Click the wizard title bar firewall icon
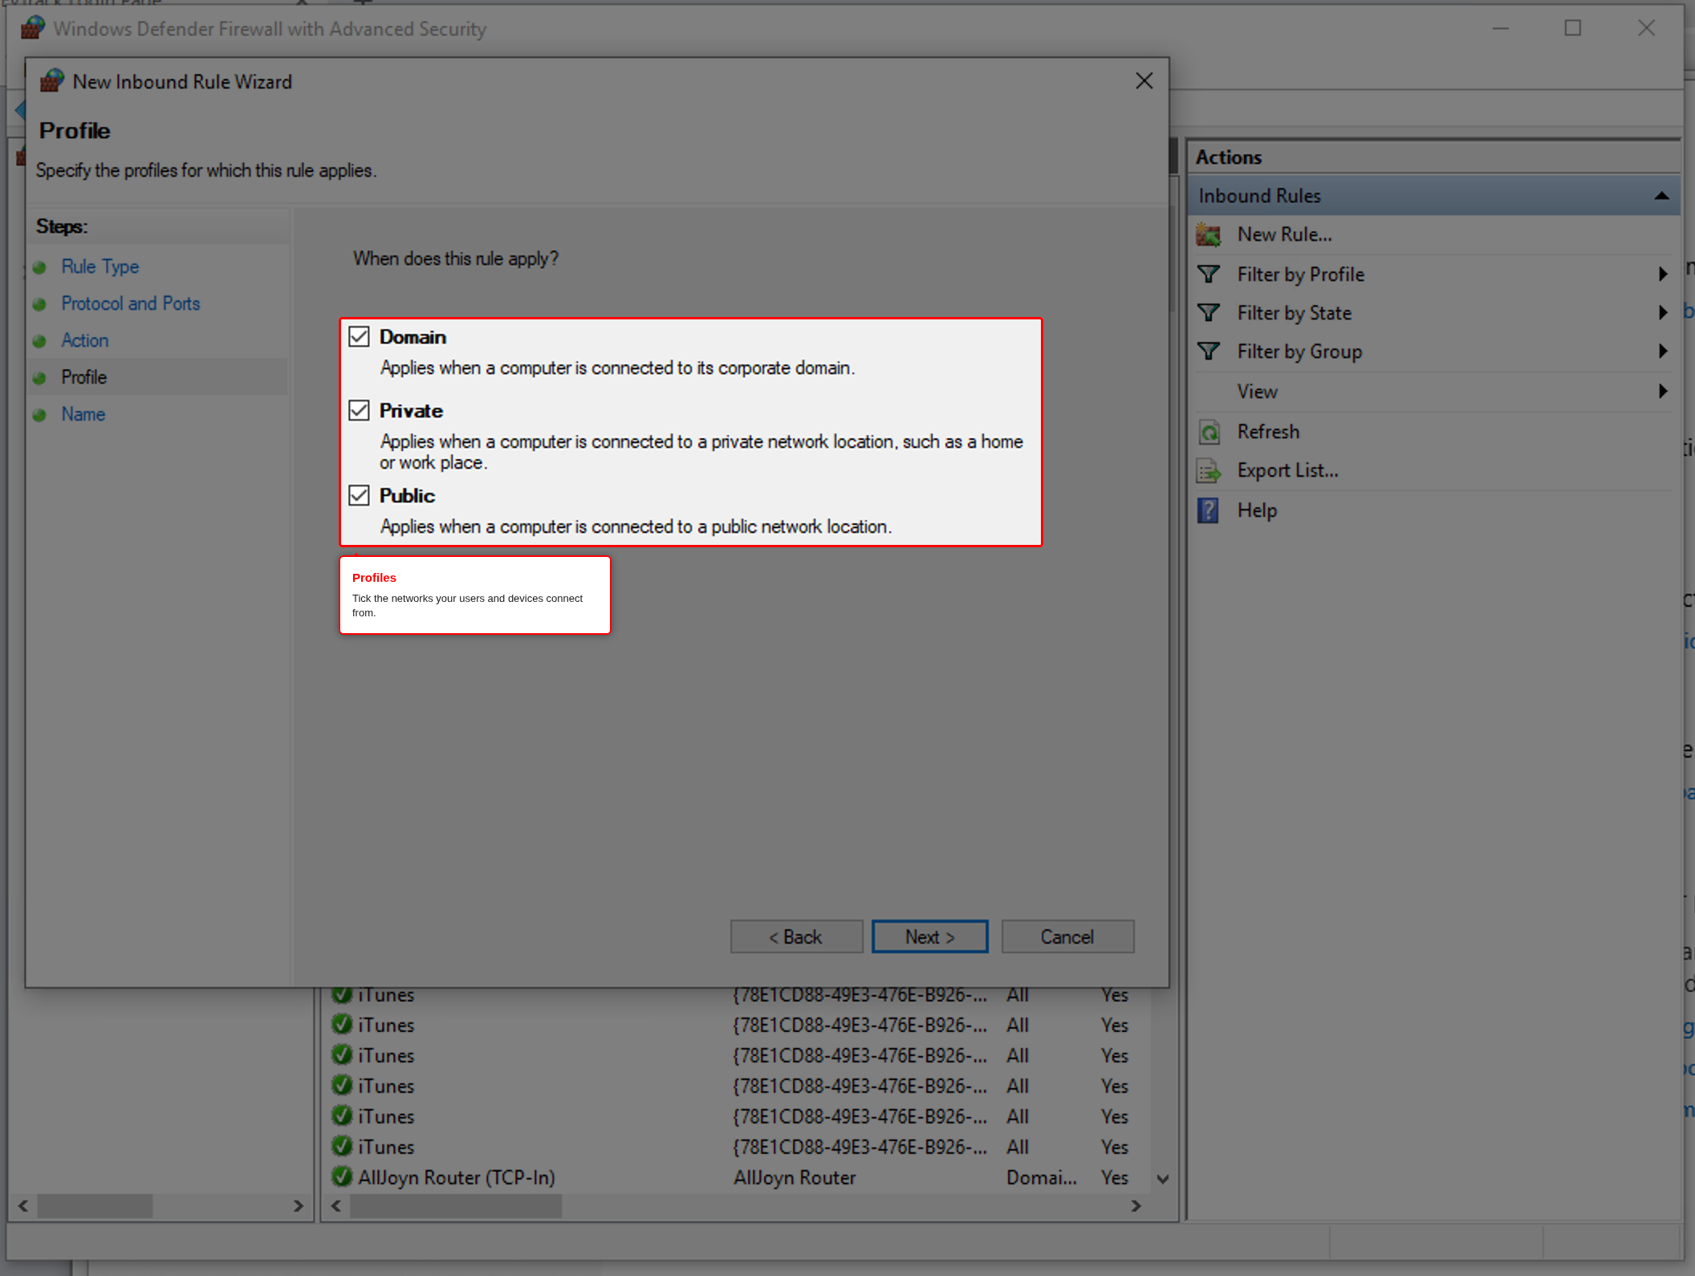This screenshot has width=1695, height=1276. coord(52,81)
